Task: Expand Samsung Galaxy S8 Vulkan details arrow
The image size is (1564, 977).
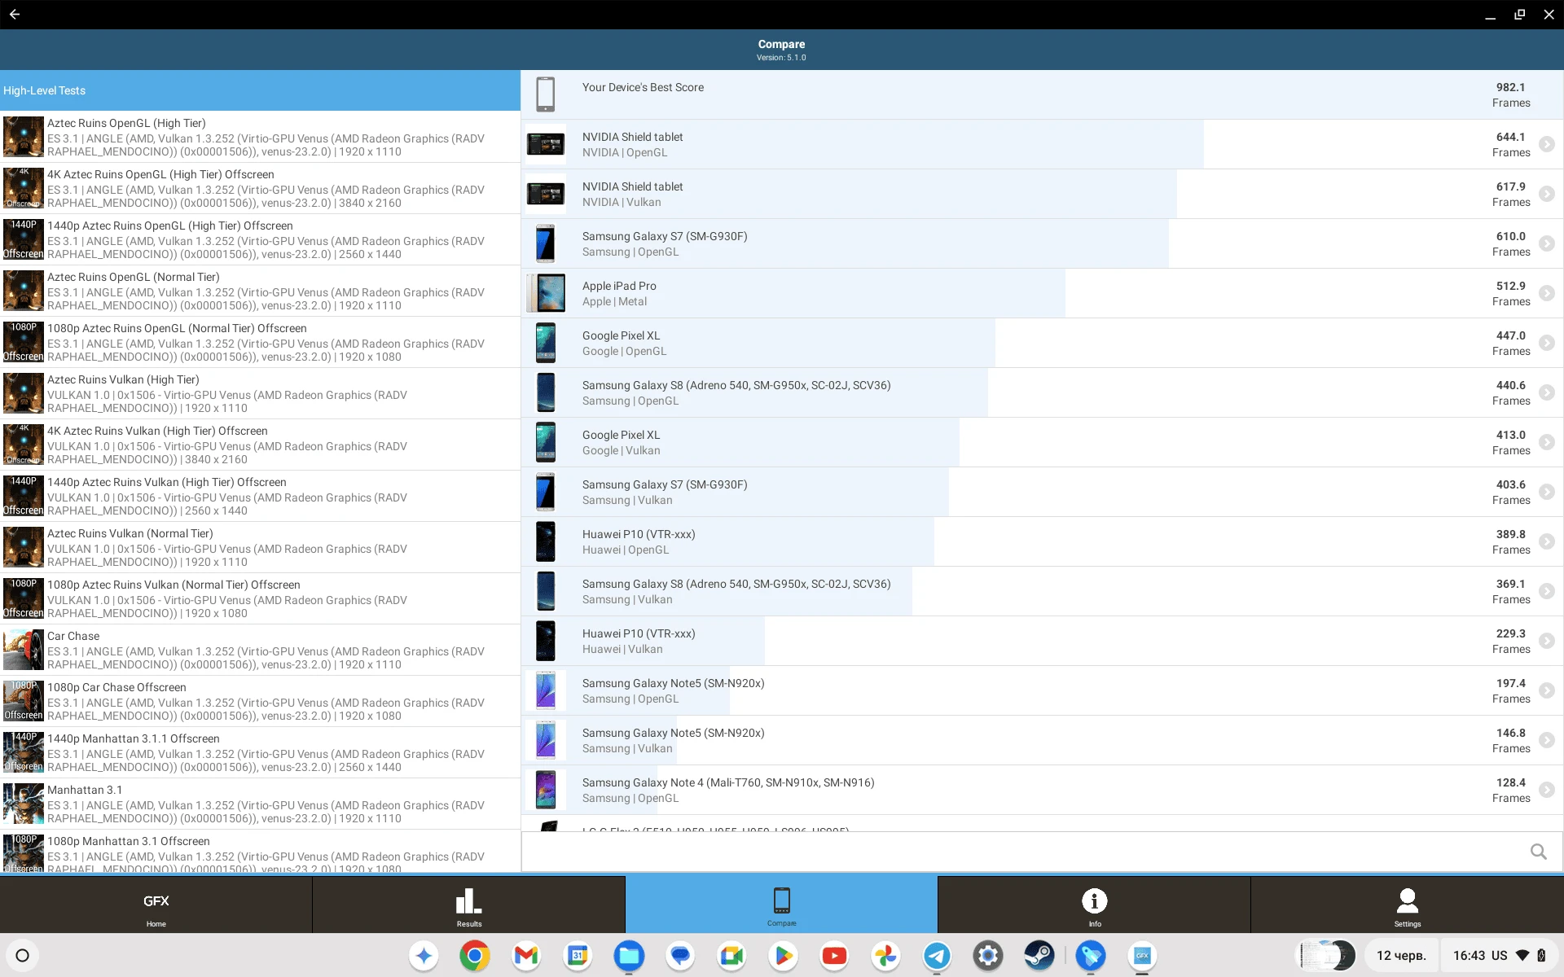Action: [x=1546, y=591]
